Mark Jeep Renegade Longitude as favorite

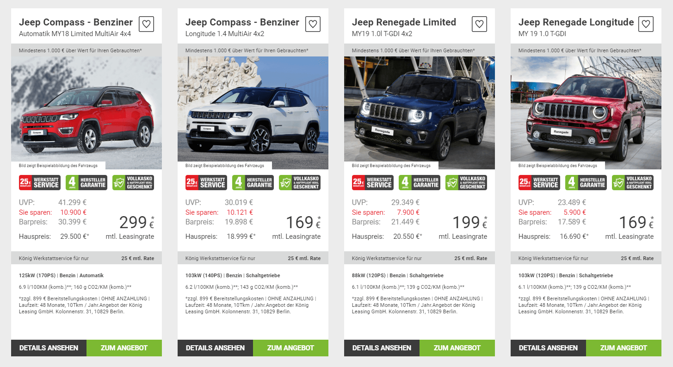[x=646, y=24]
